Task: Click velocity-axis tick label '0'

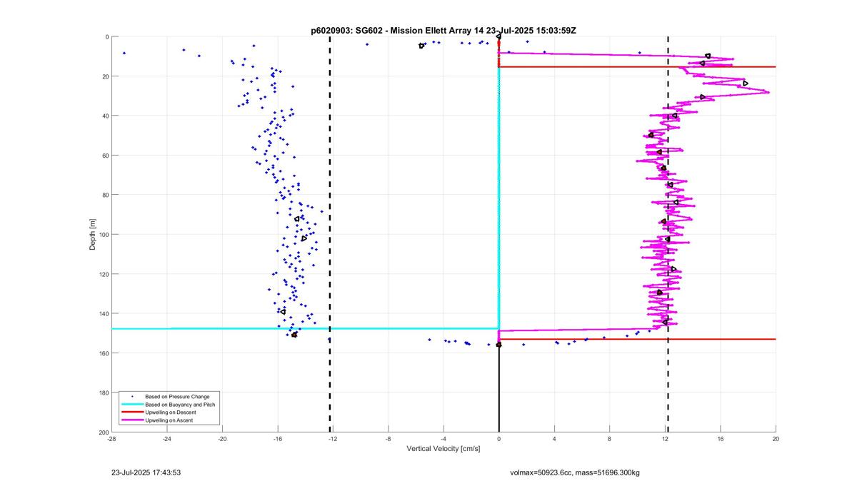Action: tap(498, 440)
